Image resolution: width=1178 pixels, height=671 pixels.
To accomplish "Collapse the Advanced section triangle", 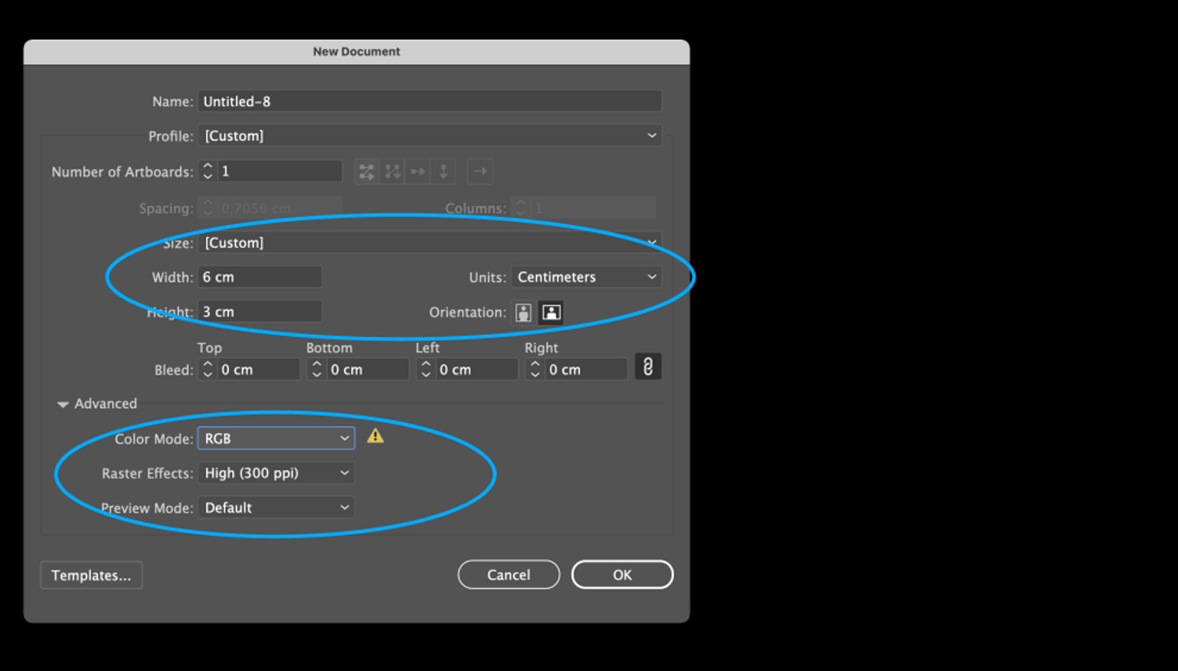I will point(63,404).
